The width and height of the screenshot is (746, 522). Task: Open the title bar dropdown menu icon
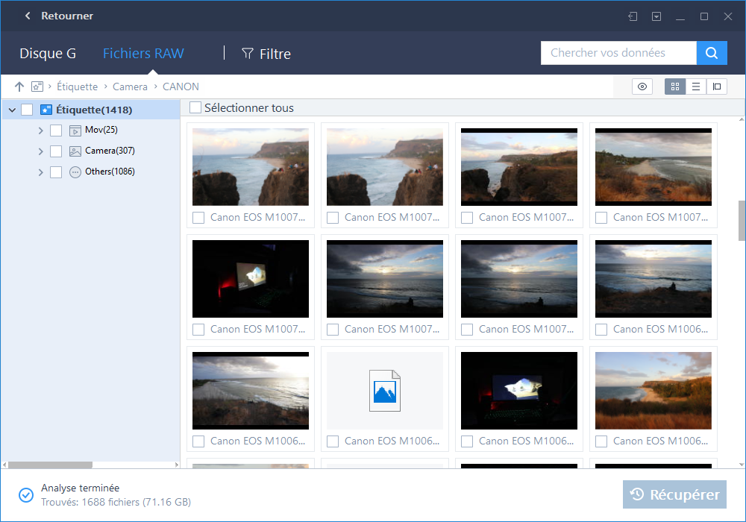pyautogui.click(x=656, y=16)
